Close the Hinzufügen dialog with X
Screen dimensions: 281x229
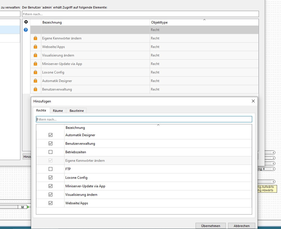point(253,101)
